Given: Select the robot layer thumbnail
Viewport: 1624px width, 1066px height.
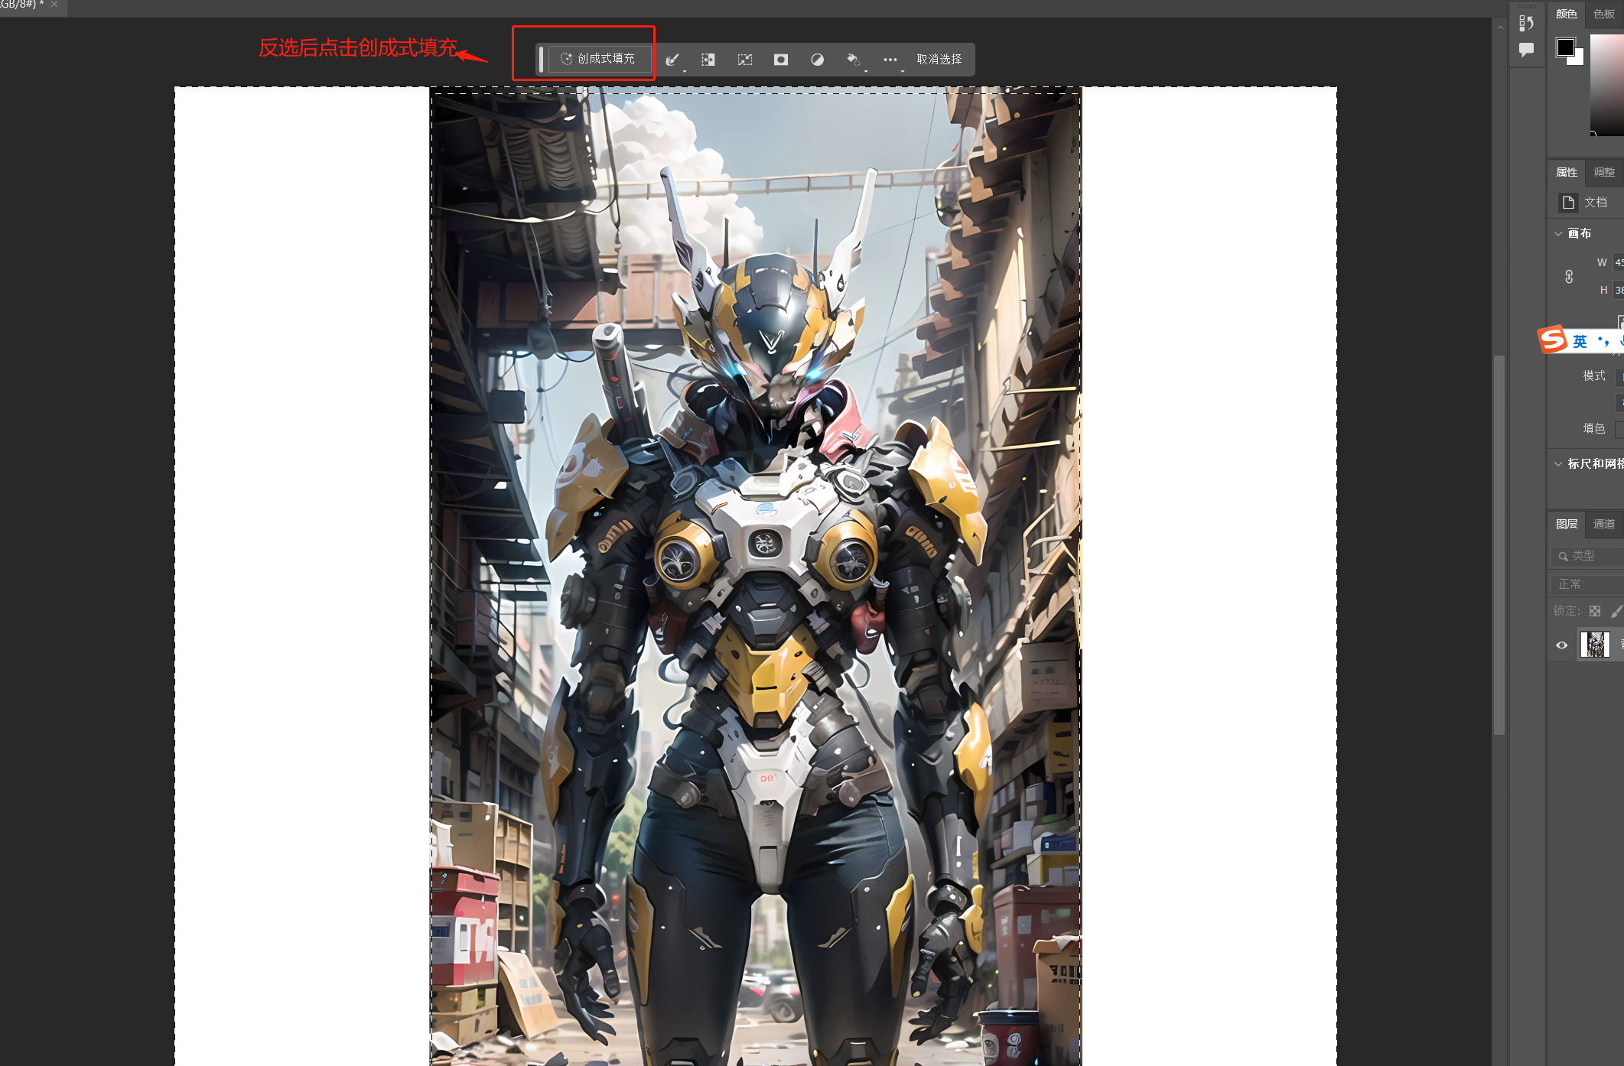Looking at the screenshot, I should coord(1595,645).
